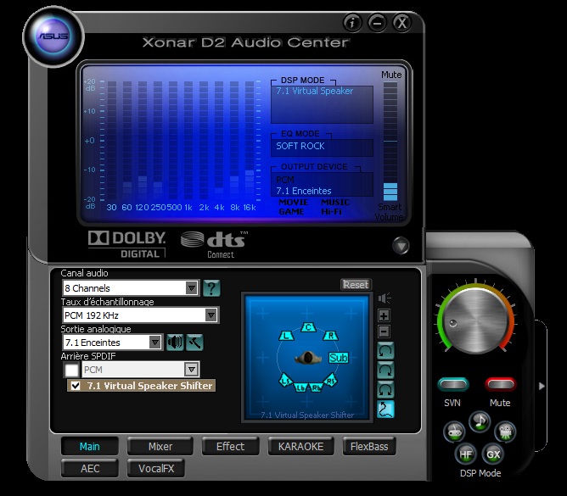
Task: Open the Canal audio 8 Channels dropdown
Action: pyautogui.click(x=131, y=288)
